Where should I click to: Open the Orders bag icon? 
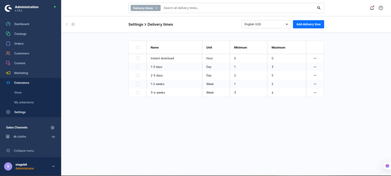(8, 44)
